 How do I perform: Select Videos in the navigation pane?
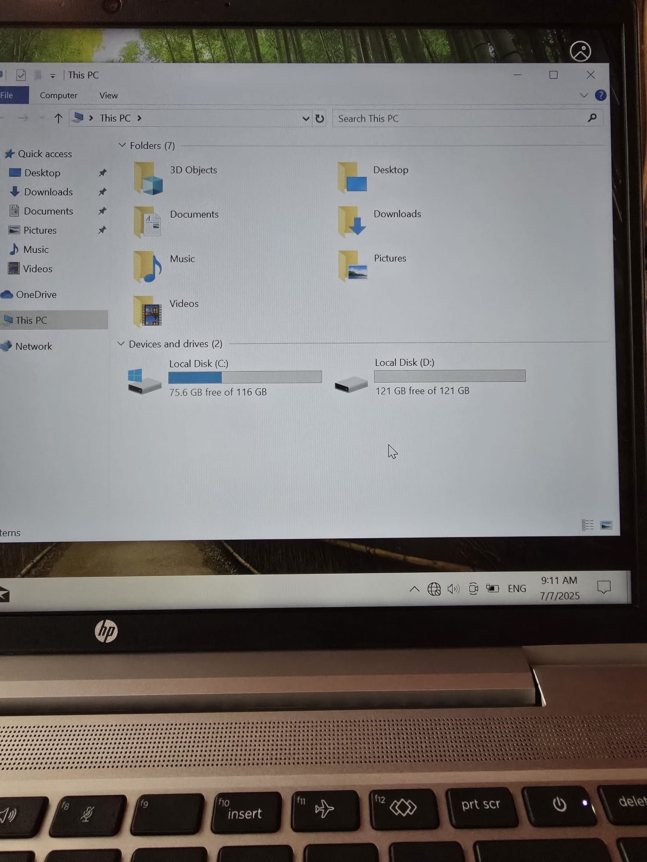[38, 269]
